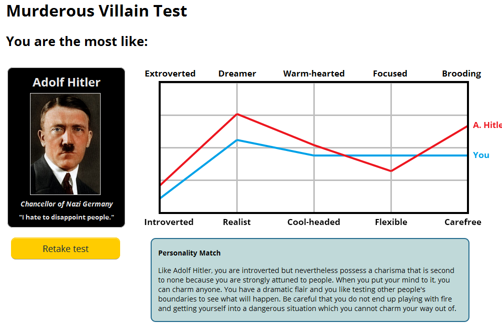Click the Carefree axis label
The height and width of the screenshot is (324, 502).
click(x=463, y=222)
